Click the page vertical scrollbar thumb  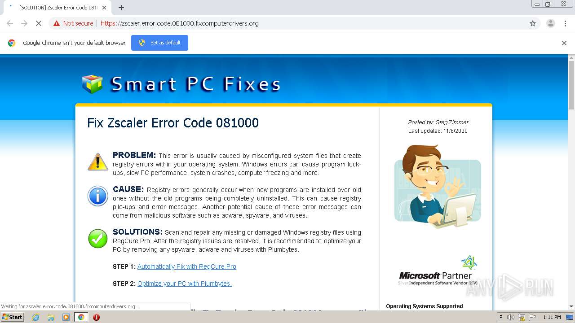pyautogui.click(x=571, y=85)
